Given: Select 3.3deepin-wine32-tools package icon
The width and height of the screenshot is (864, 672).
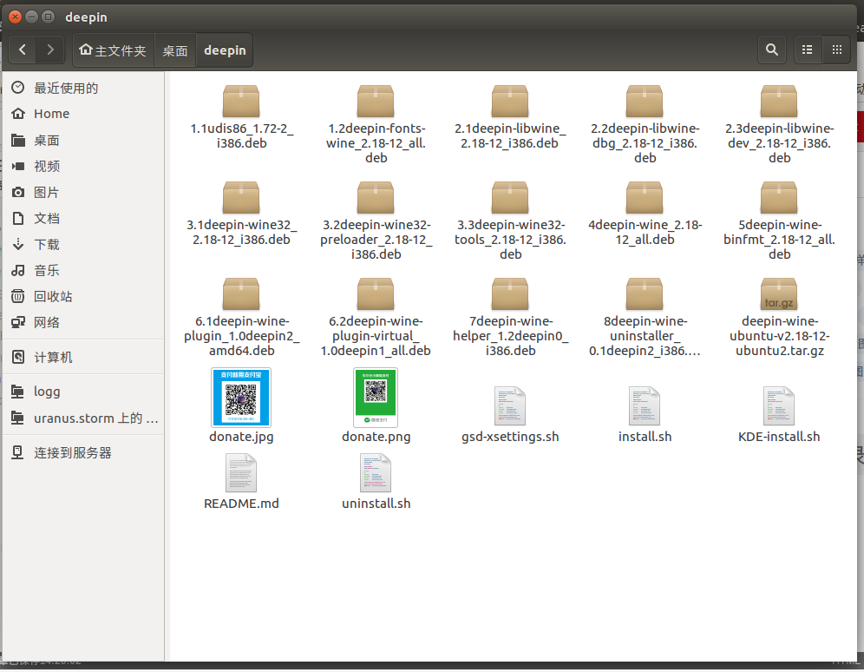Looking at the screenshot, I should click(510, 198).
